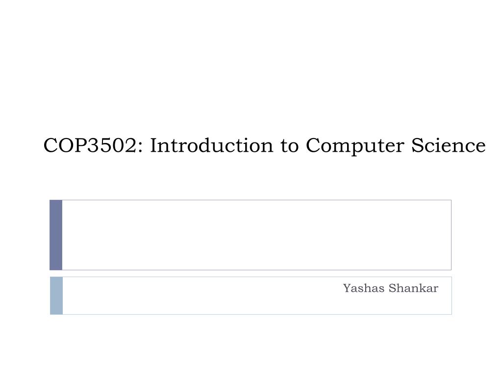Image resolution: width=502 pixels, height=376 pixels.
Task: Click the word "to" in the title
Action: (x=289, y=146)
